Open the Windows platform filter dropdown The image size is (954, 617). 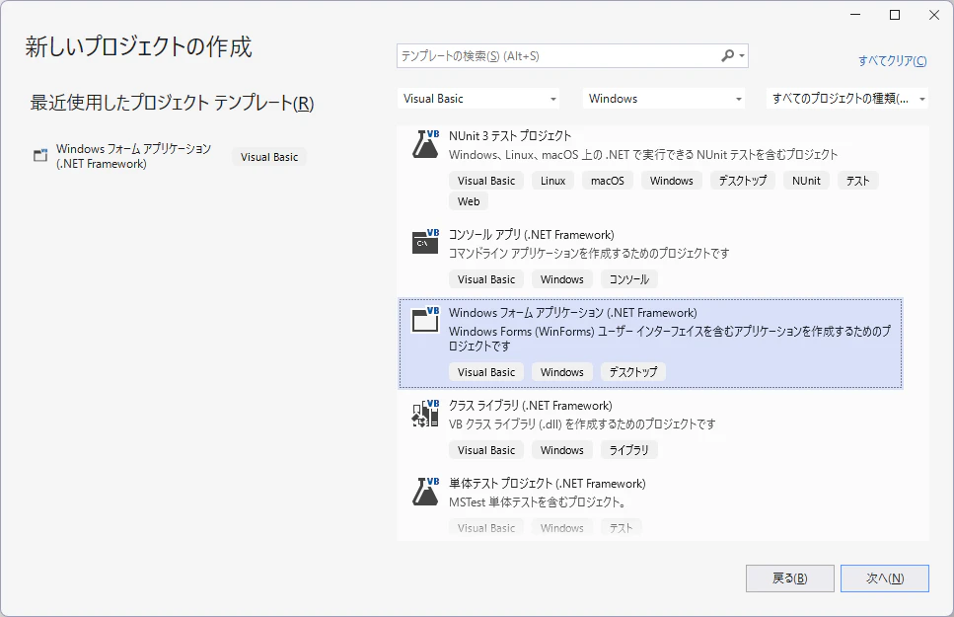tap(664, 99)
